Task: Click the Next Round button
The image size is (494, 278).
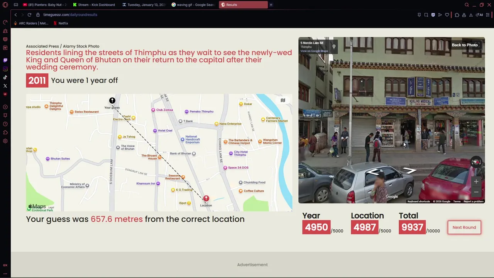Action: pos(464,227)
